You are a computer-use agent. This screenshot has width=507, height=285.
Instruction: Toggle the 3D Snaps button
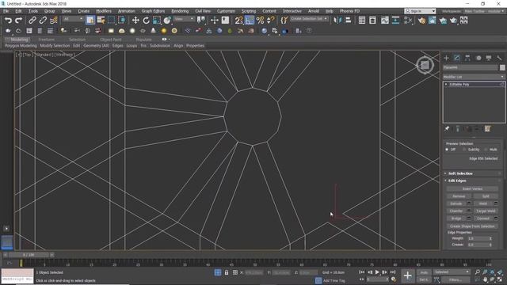click(238, 21)
